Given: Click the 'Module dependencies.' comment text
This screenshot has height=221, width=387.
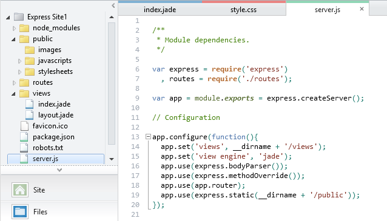Looking at the screenshot, I should (x=207, y=40).
